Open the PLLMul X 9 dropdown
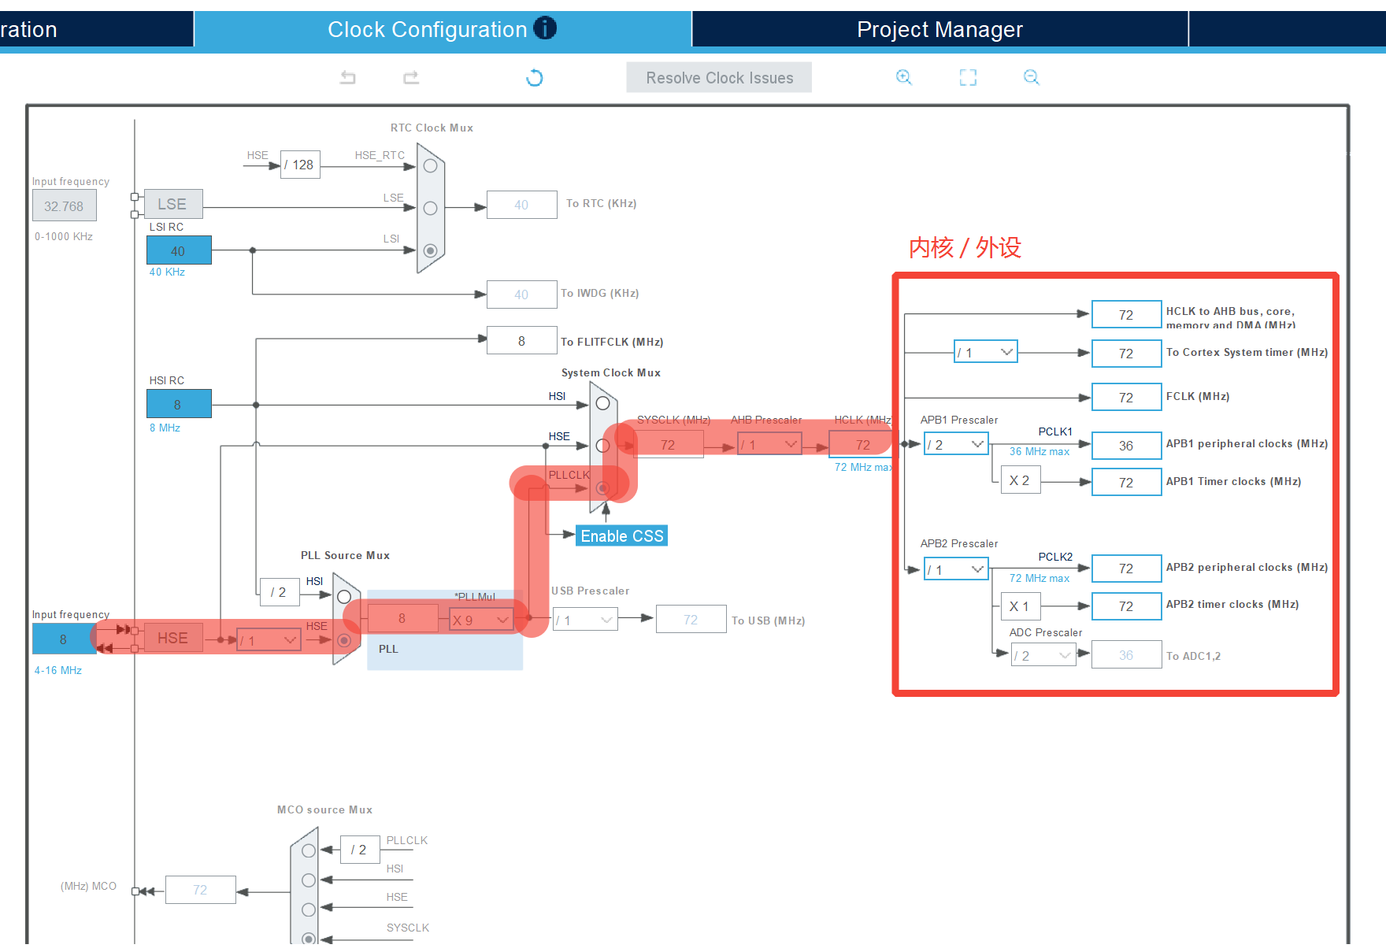The image size is (1386, 952). click(x=481, y=620)
